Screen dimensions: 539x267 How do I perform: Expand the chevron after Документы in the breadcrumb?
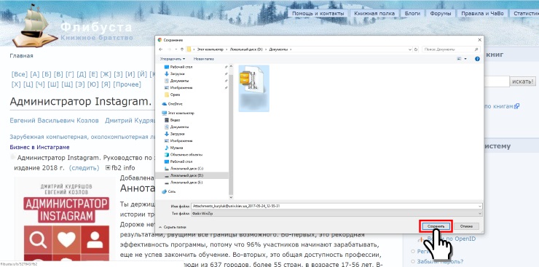[x=291, y=49]
